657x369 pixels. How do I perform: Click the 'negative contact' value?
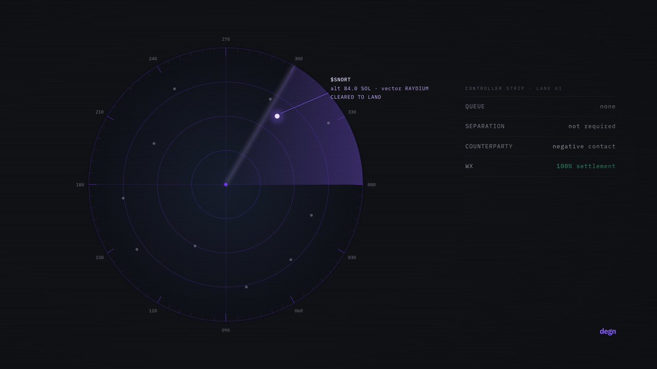(584, 147)
